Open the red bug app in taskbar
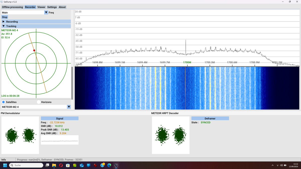This screenshot has width=301, height=169. (95, 165)
